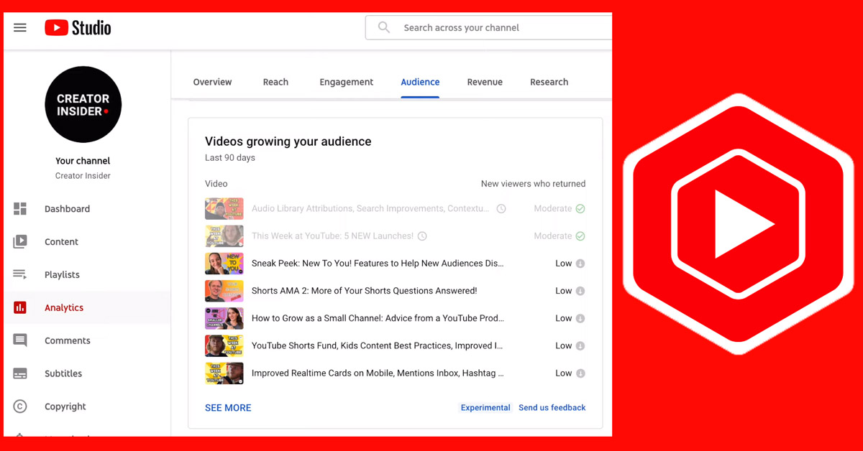The width and height of the screenshot is (863, 451).
Task: Click info icon in Improved Realtime Cards row
Action: point(580,373)
